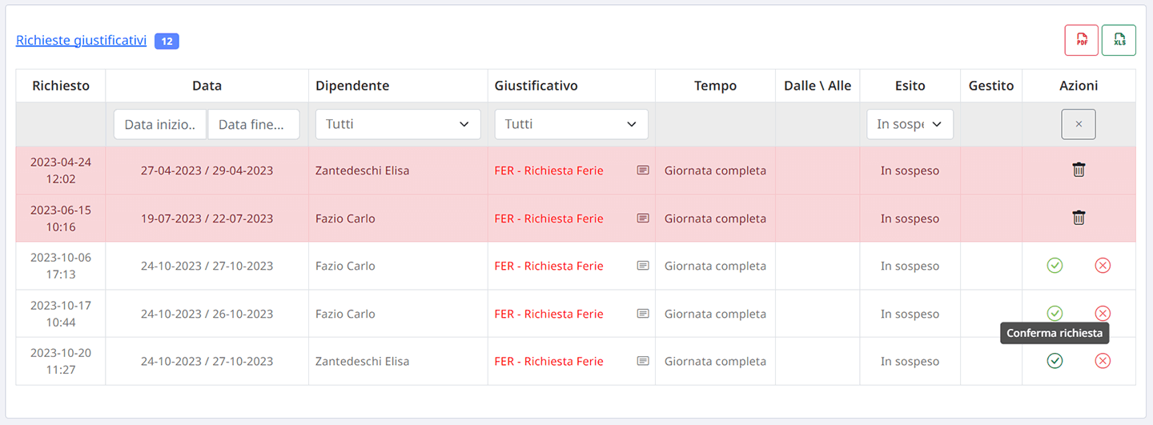
Task: Expand the Giustificativo filter dropdown
Action: pyautogui.click(x=572, y=124)
